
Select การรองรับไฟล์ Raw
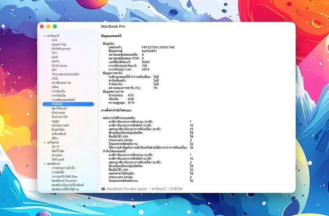tap(64, 176)
